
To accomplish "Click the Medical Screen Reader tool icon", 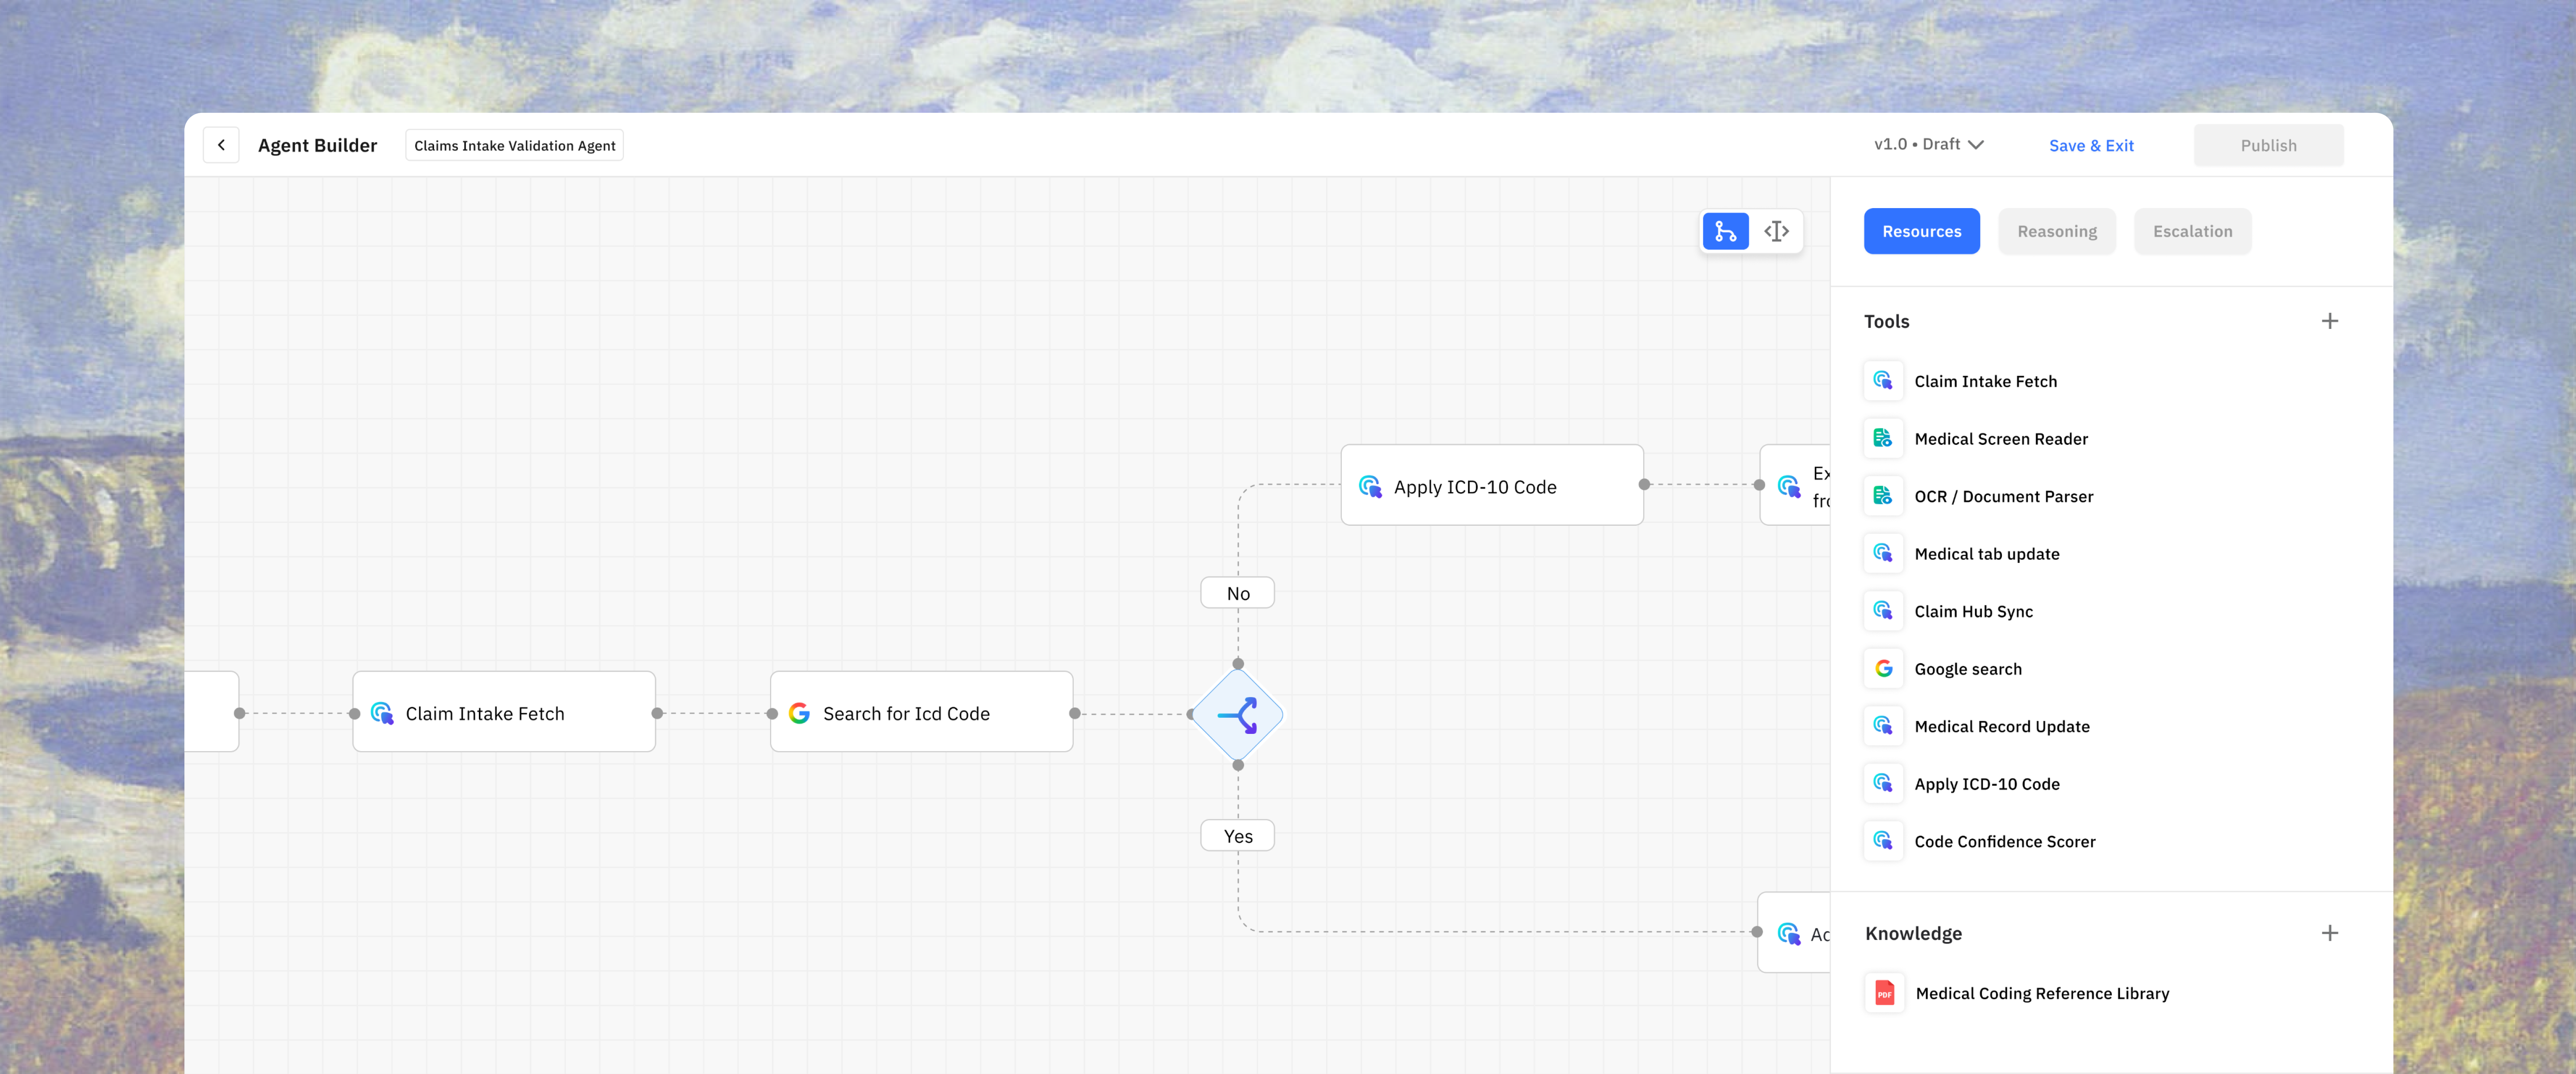I will pyautogui.click(x=1883, y=438).
